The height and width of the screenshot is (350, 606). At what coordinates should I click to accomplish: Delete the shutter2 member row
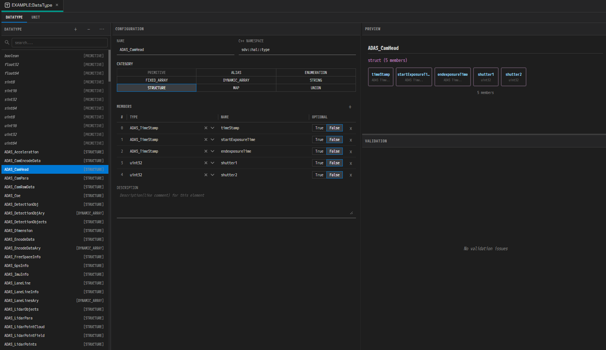[x=351, y=175]
